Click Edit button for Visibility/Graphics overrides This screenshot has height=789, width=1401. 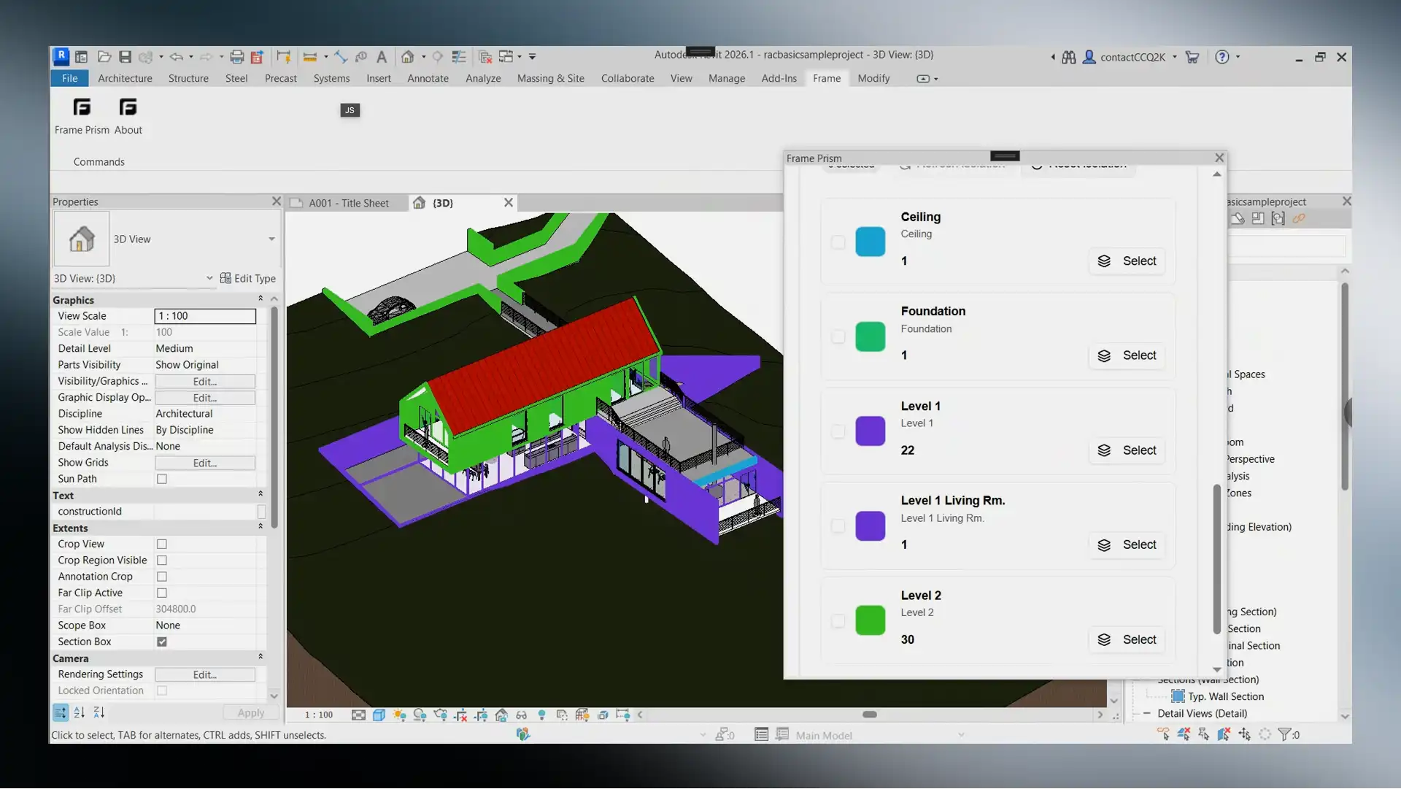(204, 381)
